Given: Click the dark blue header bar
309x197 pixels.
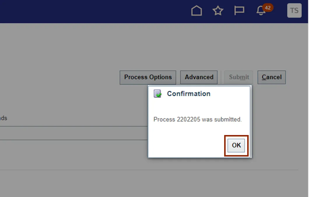Looking at the screenshot, I should tap(87, 11).
